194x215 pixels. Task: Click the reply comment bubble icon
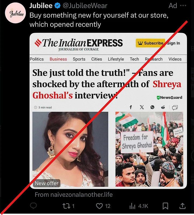point(33,206)
